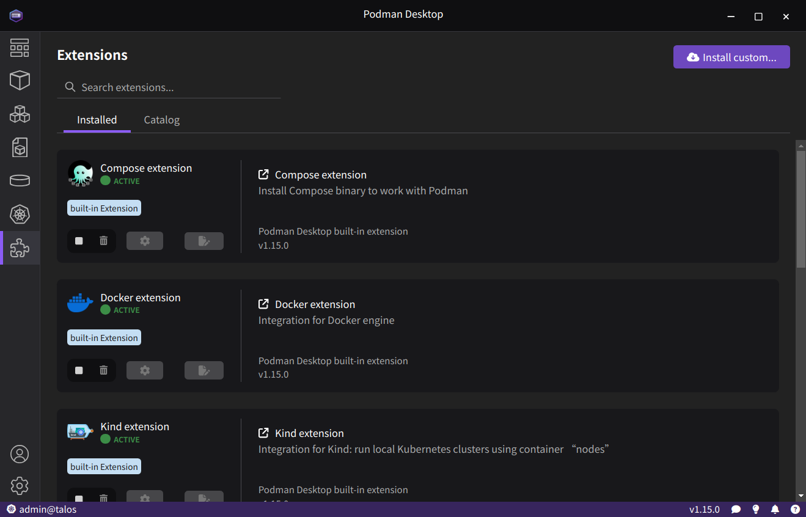Click the Docker extension ACTIVE status
Image resolution: width=806 pixels, height=517 pixels.
pyautogui.click(x=120, y=310)
